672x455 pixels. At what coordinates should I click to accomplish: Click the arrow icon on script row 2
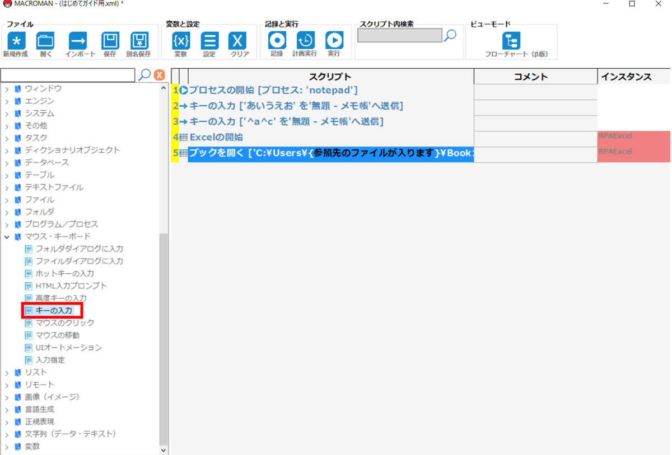click(184, 106)
